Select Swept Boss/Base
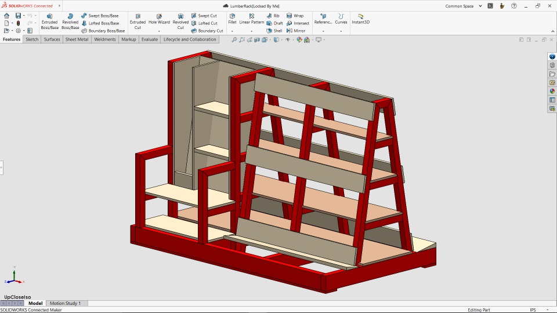 (100, 16)
